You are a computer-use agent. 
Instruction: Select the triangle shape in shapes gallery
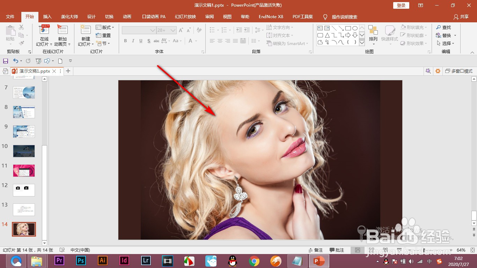327,35
